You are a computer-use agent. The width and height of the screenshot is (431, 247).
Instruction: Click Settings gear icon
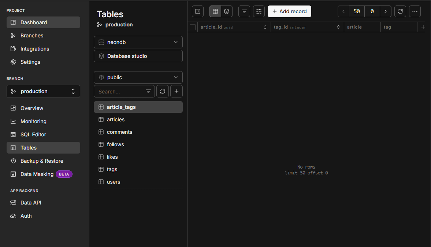point(13,62)
